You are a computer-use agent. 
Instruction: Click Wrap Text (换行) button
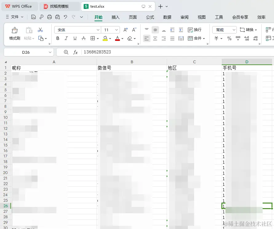coord(195,30)
